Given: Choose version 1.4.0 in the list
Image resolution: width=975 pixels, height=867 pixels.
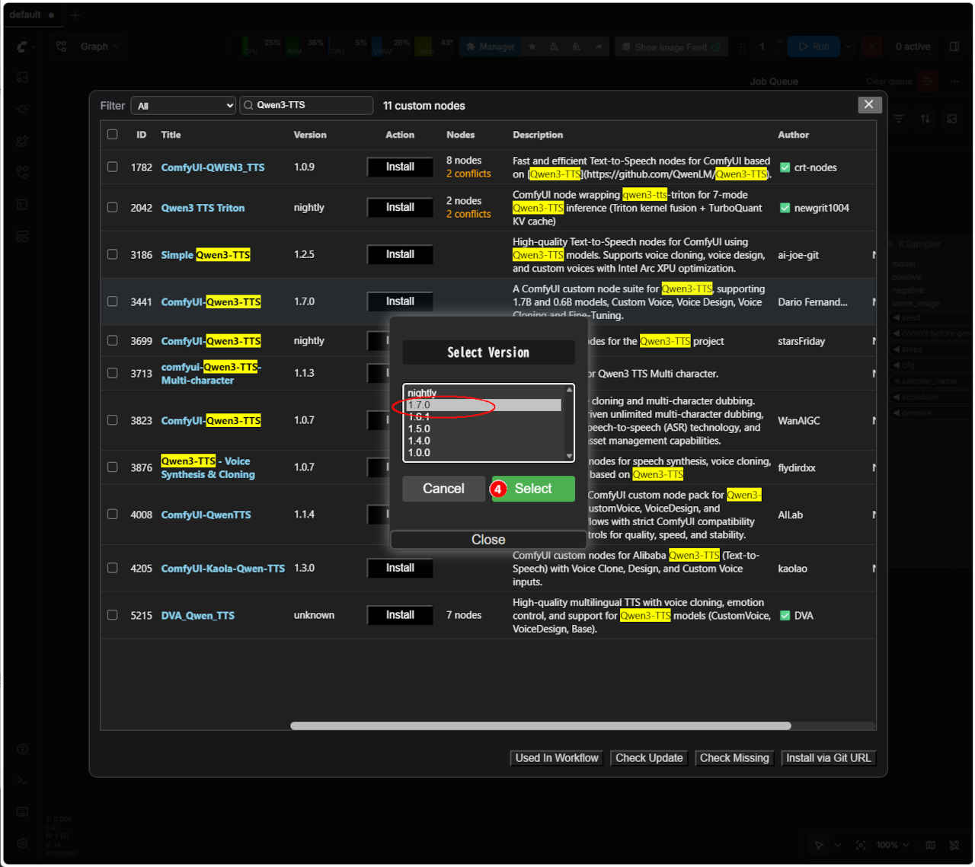Looking at the screenshot, I should point(484,441).
